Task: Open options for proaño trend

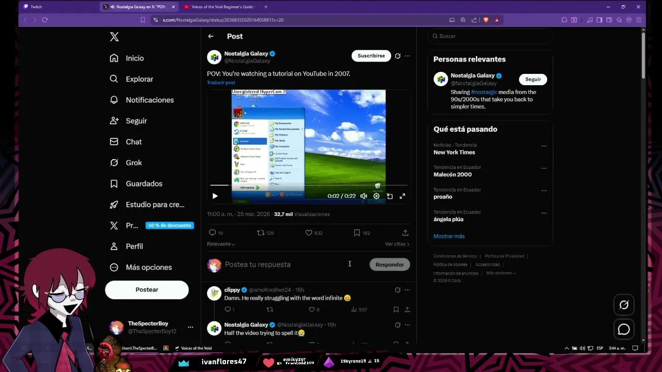Action: click(544, 191)
